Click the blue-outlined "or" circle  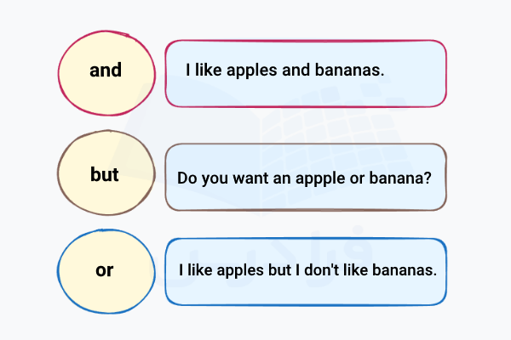click(x=106, y=272)
